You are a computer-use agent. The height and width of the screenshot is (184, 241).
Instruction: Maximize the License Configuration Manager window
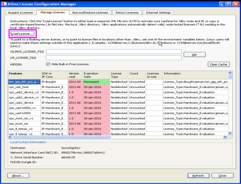pos(229,4)
